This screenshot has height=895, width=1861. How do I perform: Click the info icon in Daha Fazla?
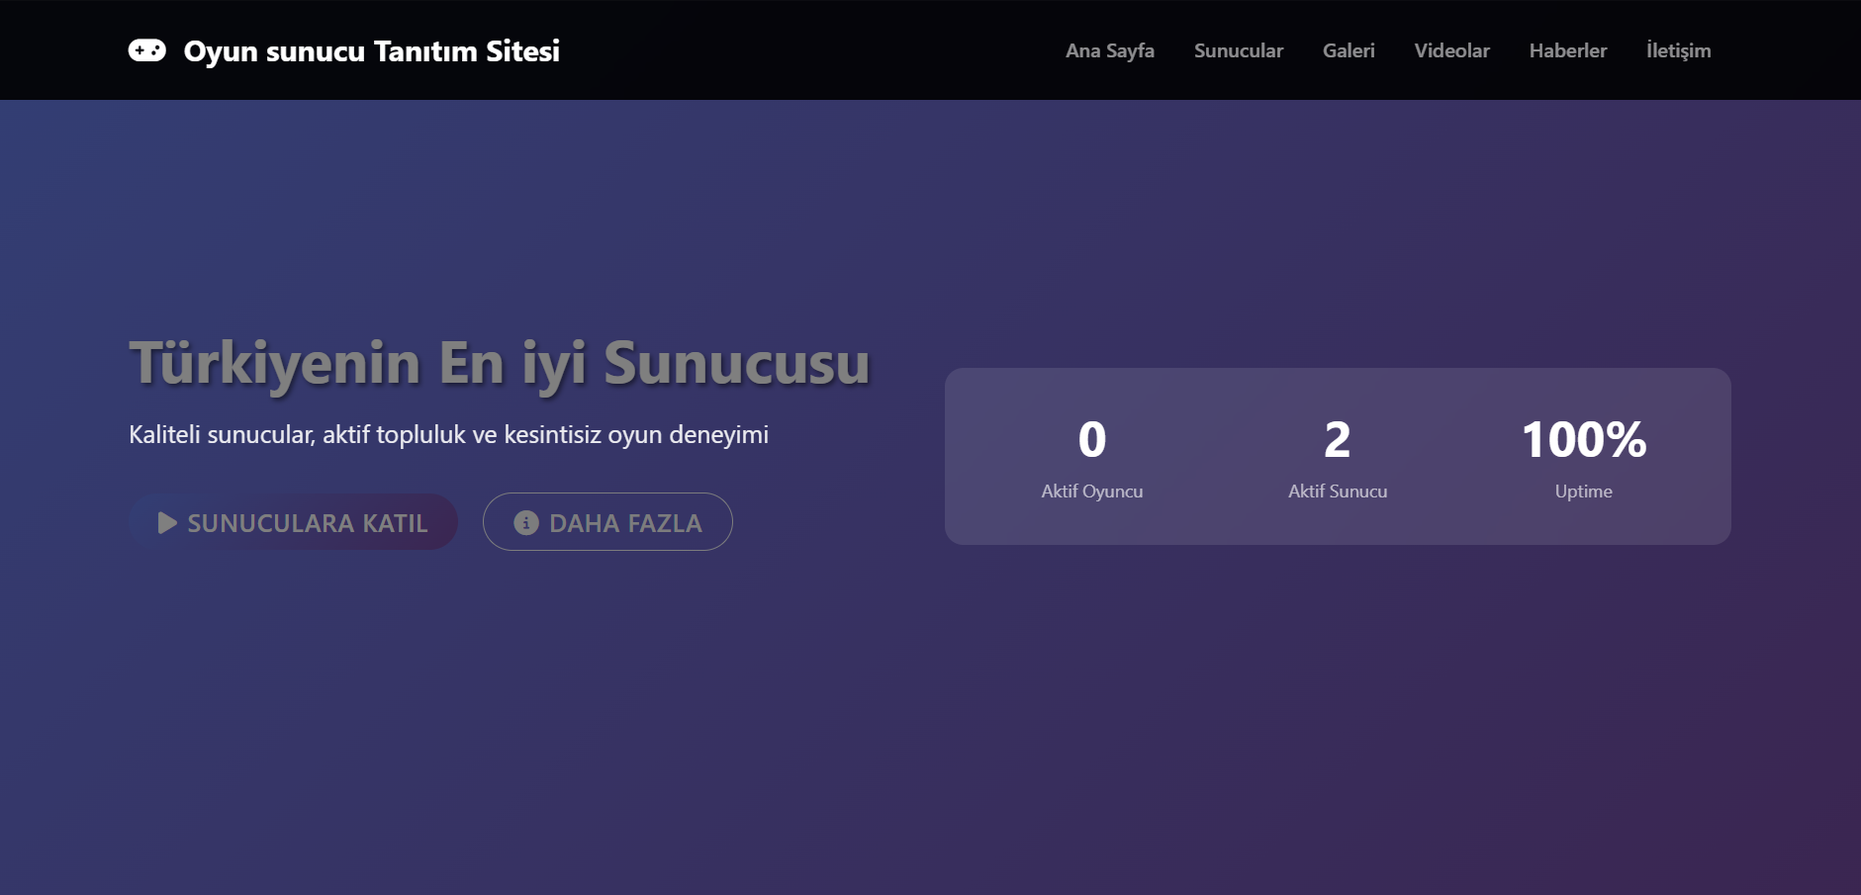[x=526, y=523]
